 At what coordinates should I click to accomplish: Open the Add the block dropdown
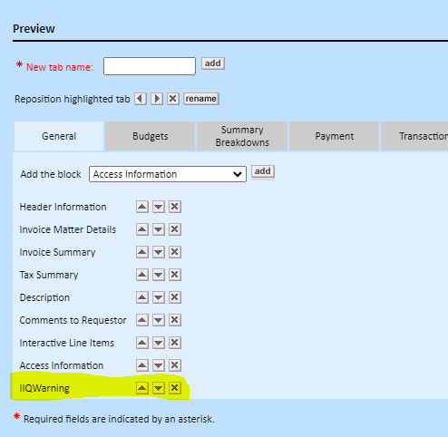click(168, 174)
